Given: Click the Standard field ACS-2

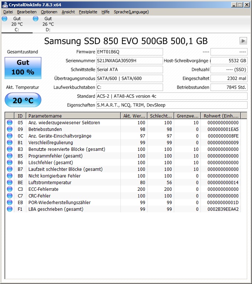Looking at the screenshot, I should (172, 96).
